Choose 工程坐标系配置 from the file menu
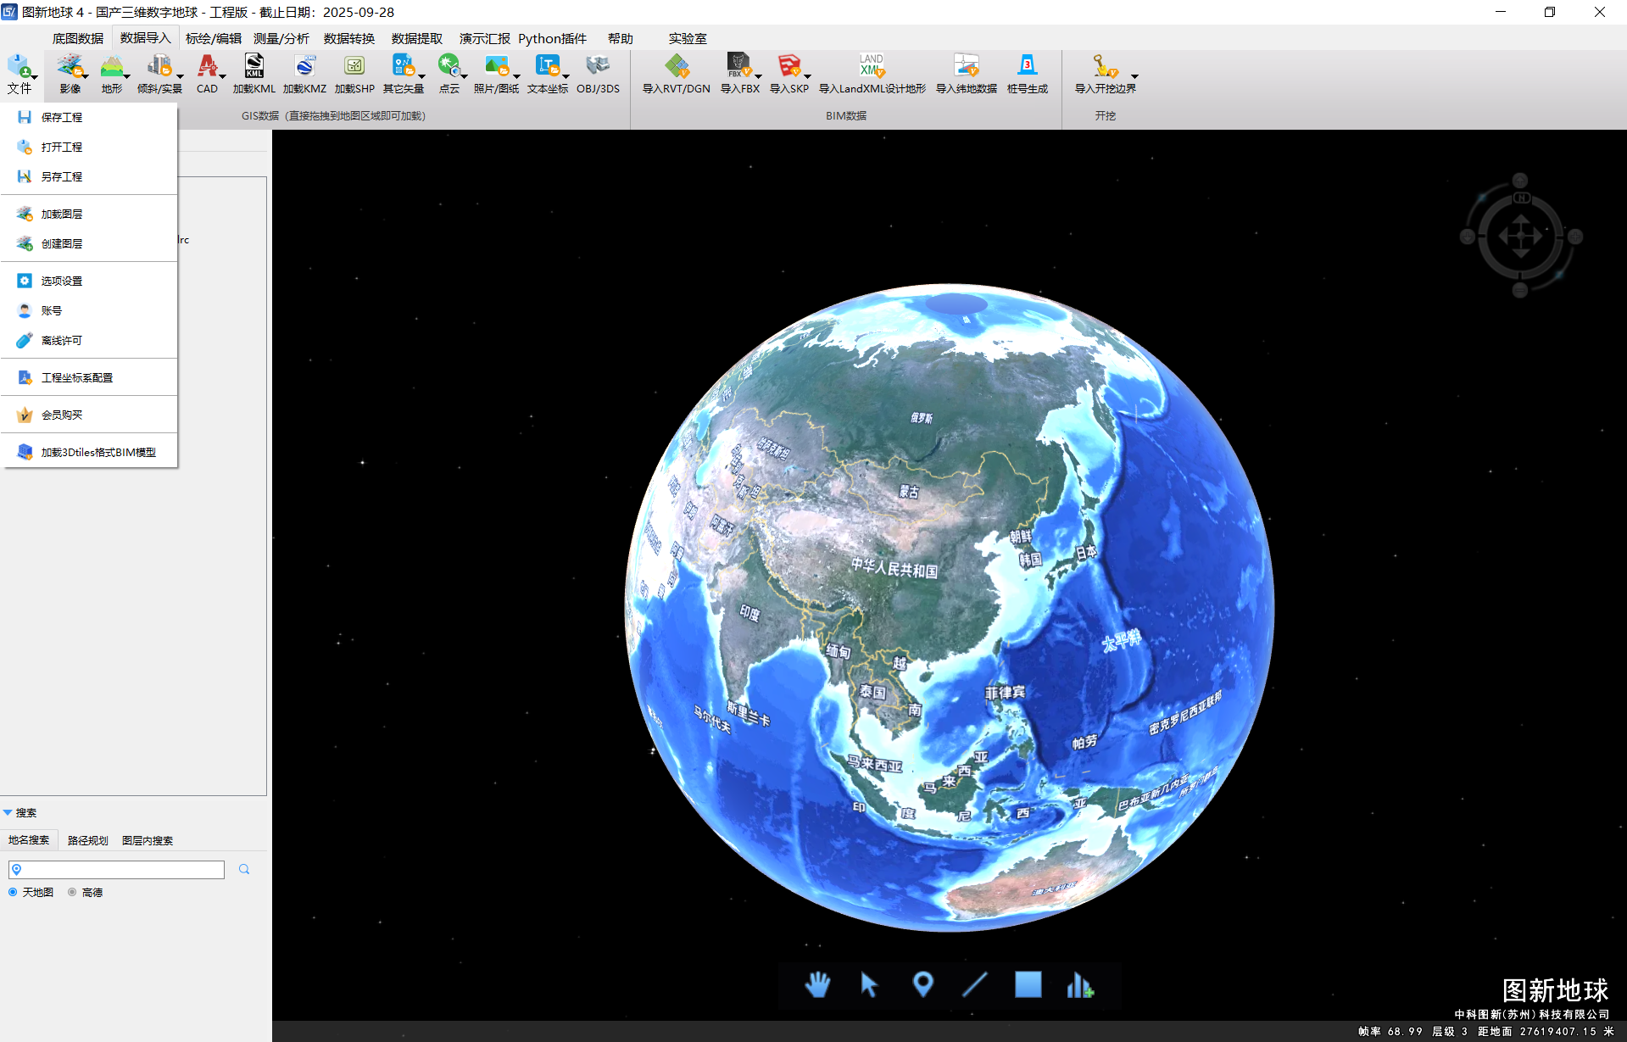This screenshot has height=1042, width=1627. pos(89,377)
